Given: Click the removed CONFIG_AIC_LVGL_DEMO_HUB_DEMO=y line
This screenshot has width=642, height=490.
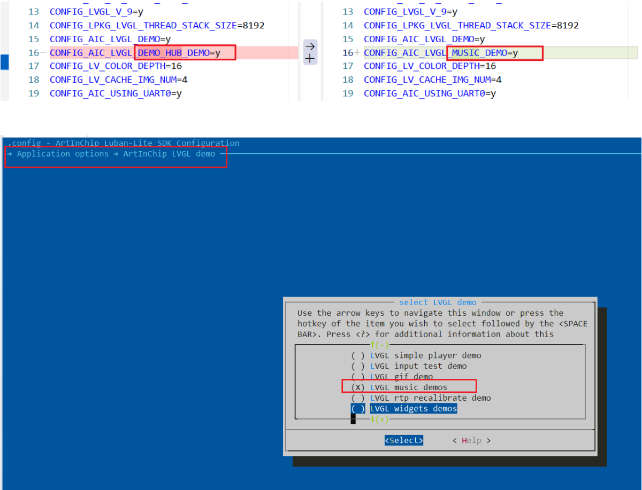Looking at the screenshot, I should click(x=135, y=53).
